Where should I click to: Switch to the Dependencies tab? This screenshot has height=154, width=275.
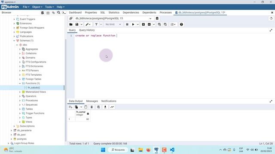(x=131, y=12)
